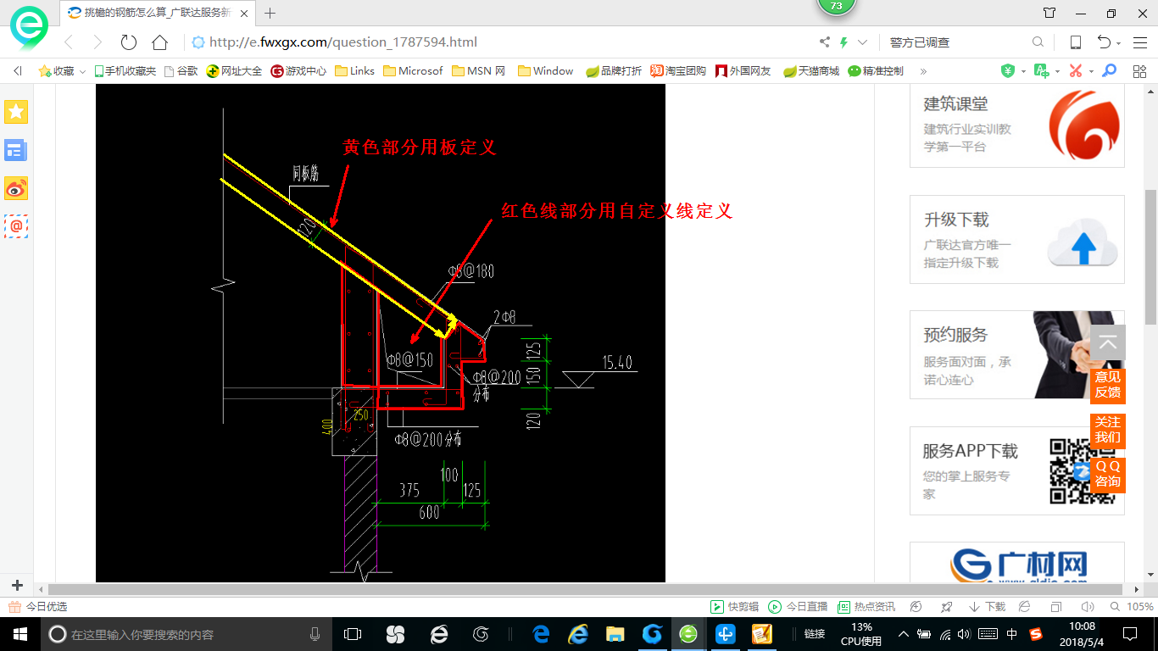
Task: Open the 天猫商城 bookmark
Action: point(811,71)
